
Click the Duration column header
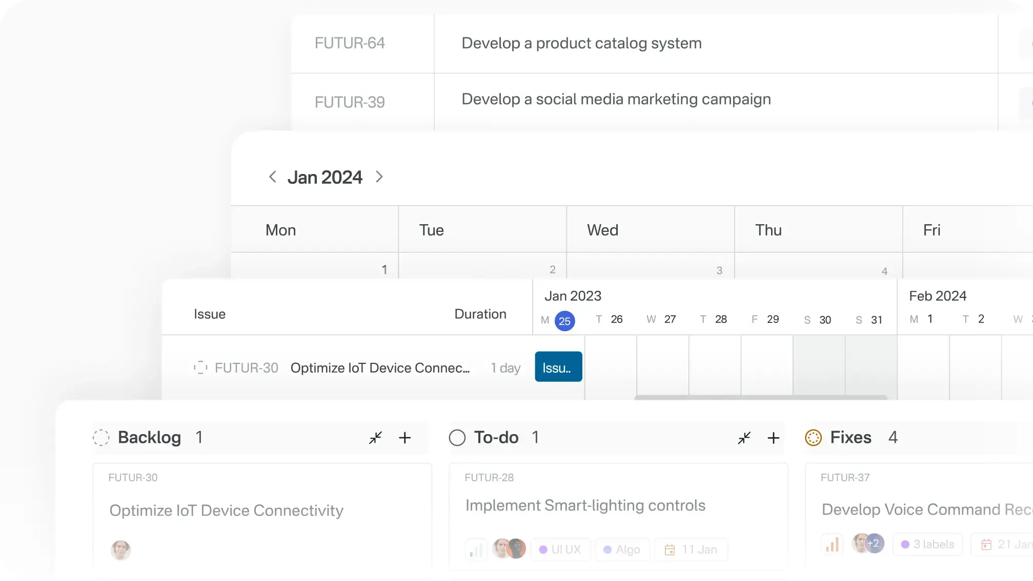(x=480, y=314)
